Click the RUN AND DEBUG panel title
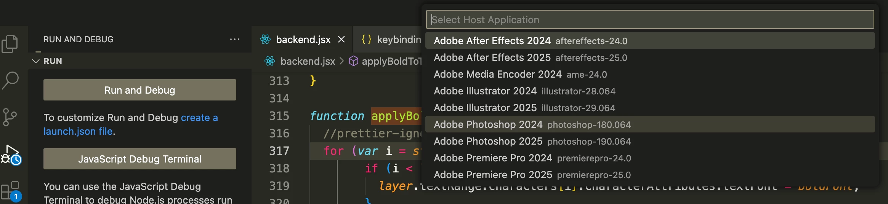 coord(79,39)
